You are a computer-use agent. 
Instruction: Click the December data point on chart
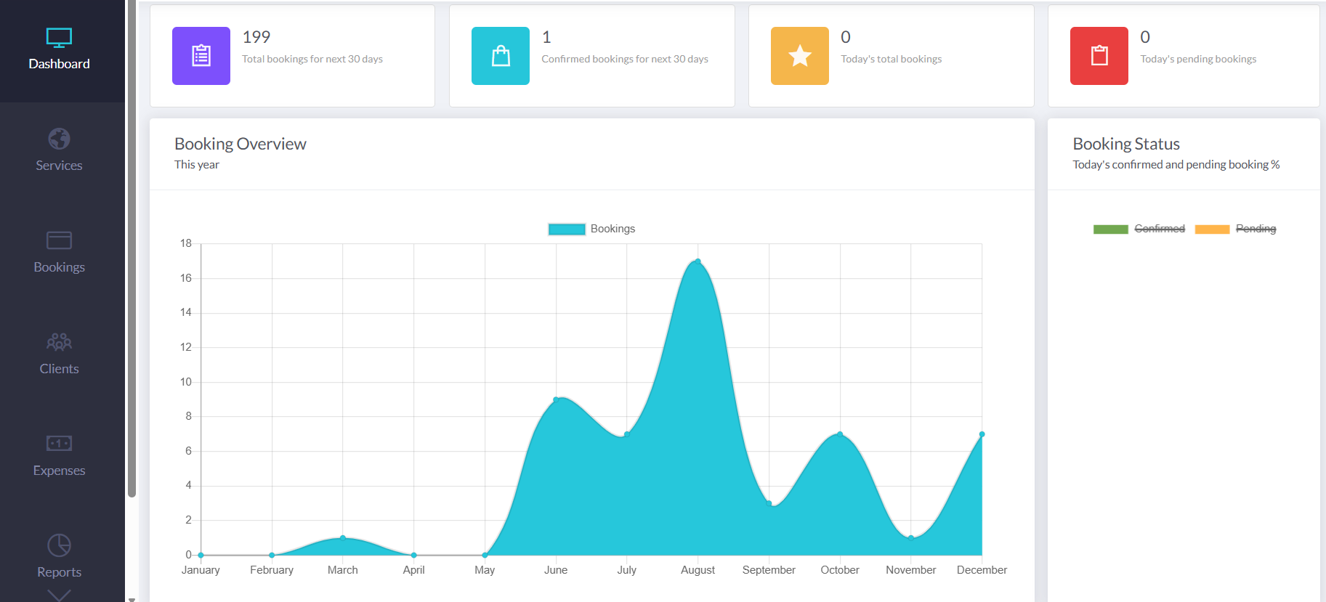[x=982, y=434]
